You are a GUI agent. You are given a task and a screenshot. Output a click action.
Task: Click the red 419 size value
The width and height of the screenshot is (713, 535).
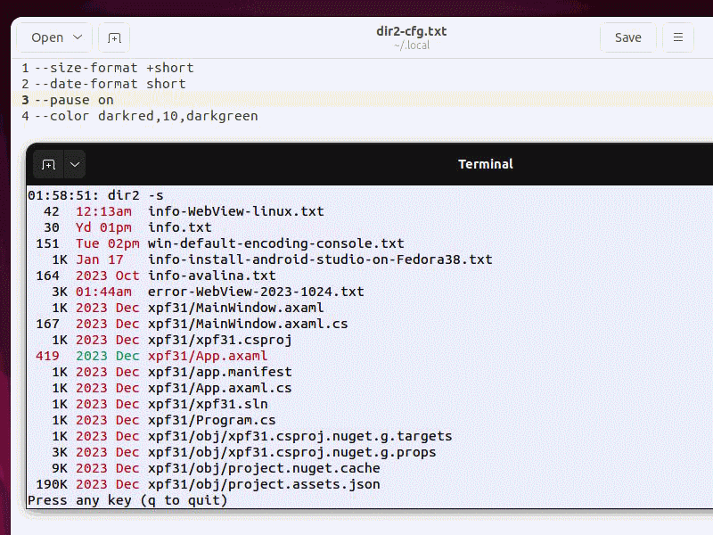(x=48, y=356)
